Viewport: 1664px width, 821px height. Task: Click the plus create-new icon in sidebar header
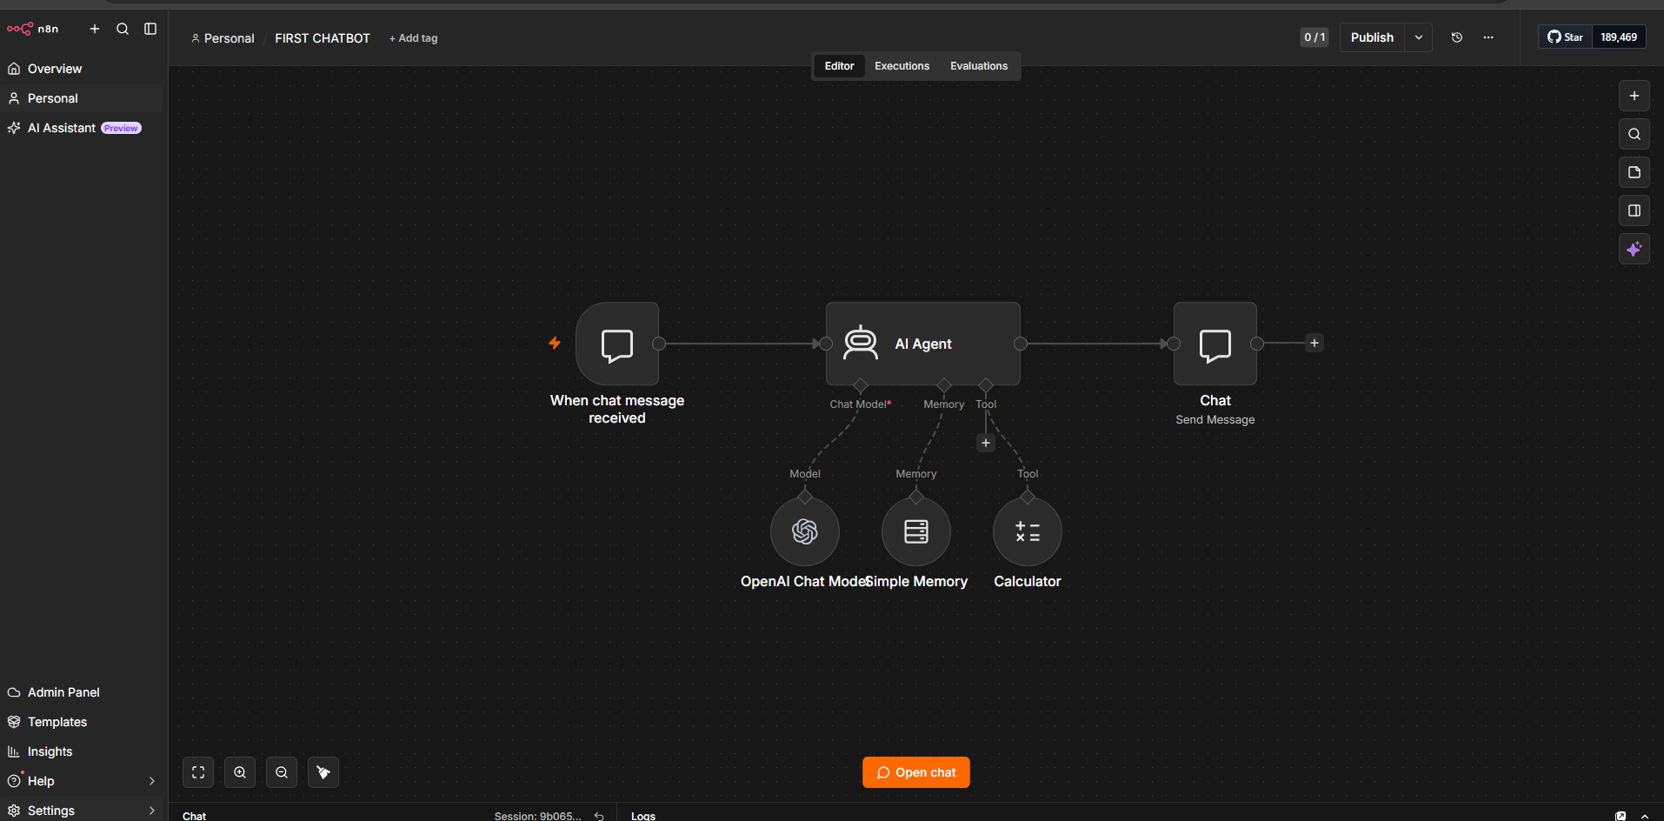click(x=95, y=29)
